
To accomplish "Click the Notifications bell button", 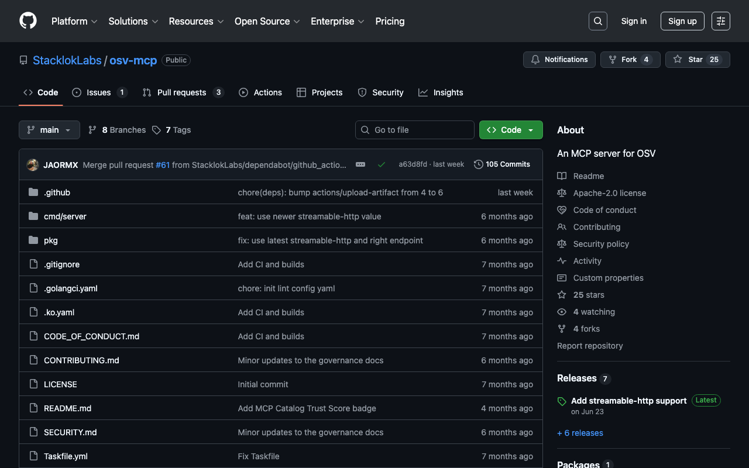I will coord(559,60).
